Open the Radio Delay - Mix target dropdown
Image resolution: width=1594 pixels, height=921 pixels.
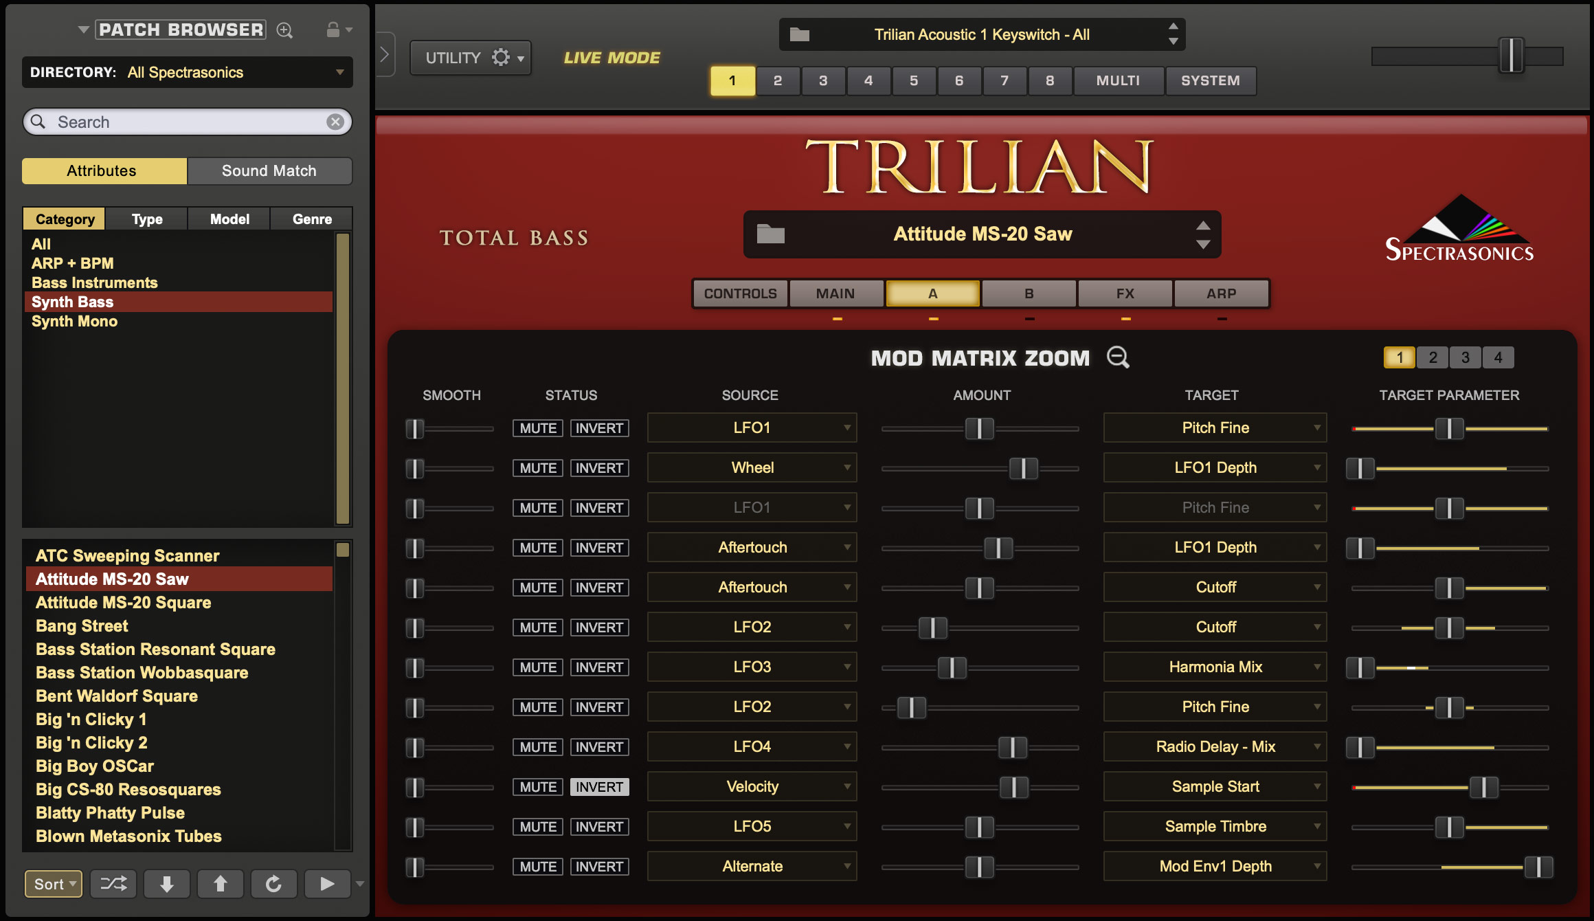click(1215, 747)
